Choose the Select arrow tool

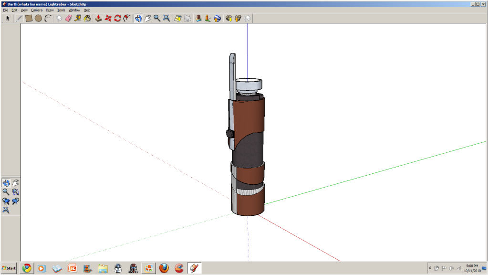point(8,18)
